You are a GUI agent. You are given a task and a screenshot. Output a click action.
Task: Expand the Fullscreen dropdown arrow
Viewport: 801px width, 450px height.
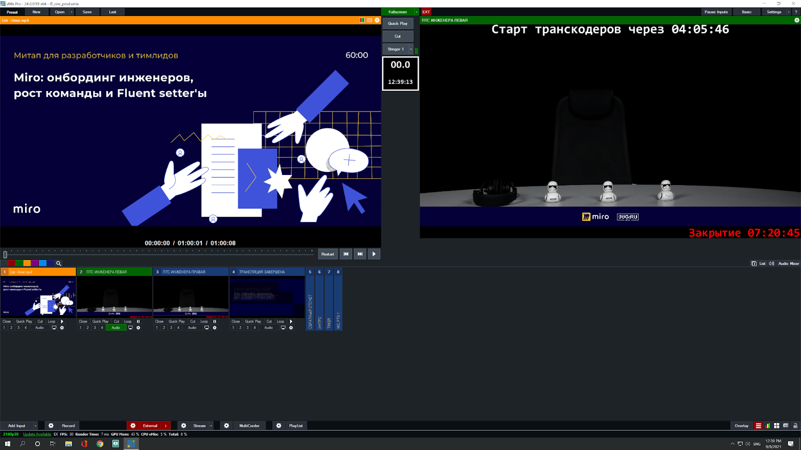417,11
